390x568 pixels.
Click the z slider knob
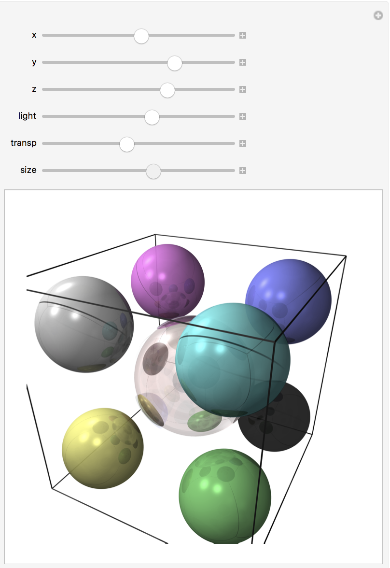pyautogui.click(x=167, y=90)
